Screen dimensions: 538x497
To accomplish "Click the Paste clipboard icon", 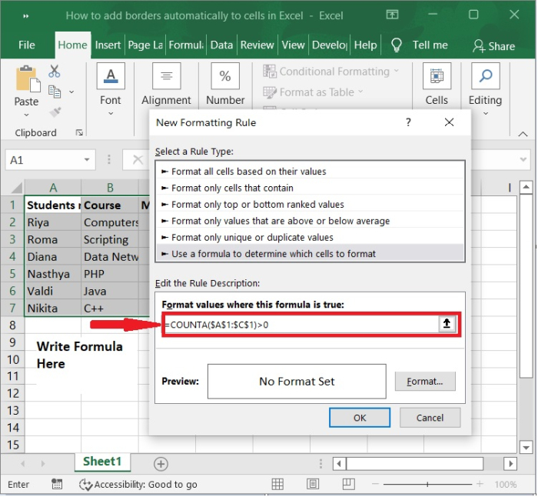I will [x=28, y=79].
